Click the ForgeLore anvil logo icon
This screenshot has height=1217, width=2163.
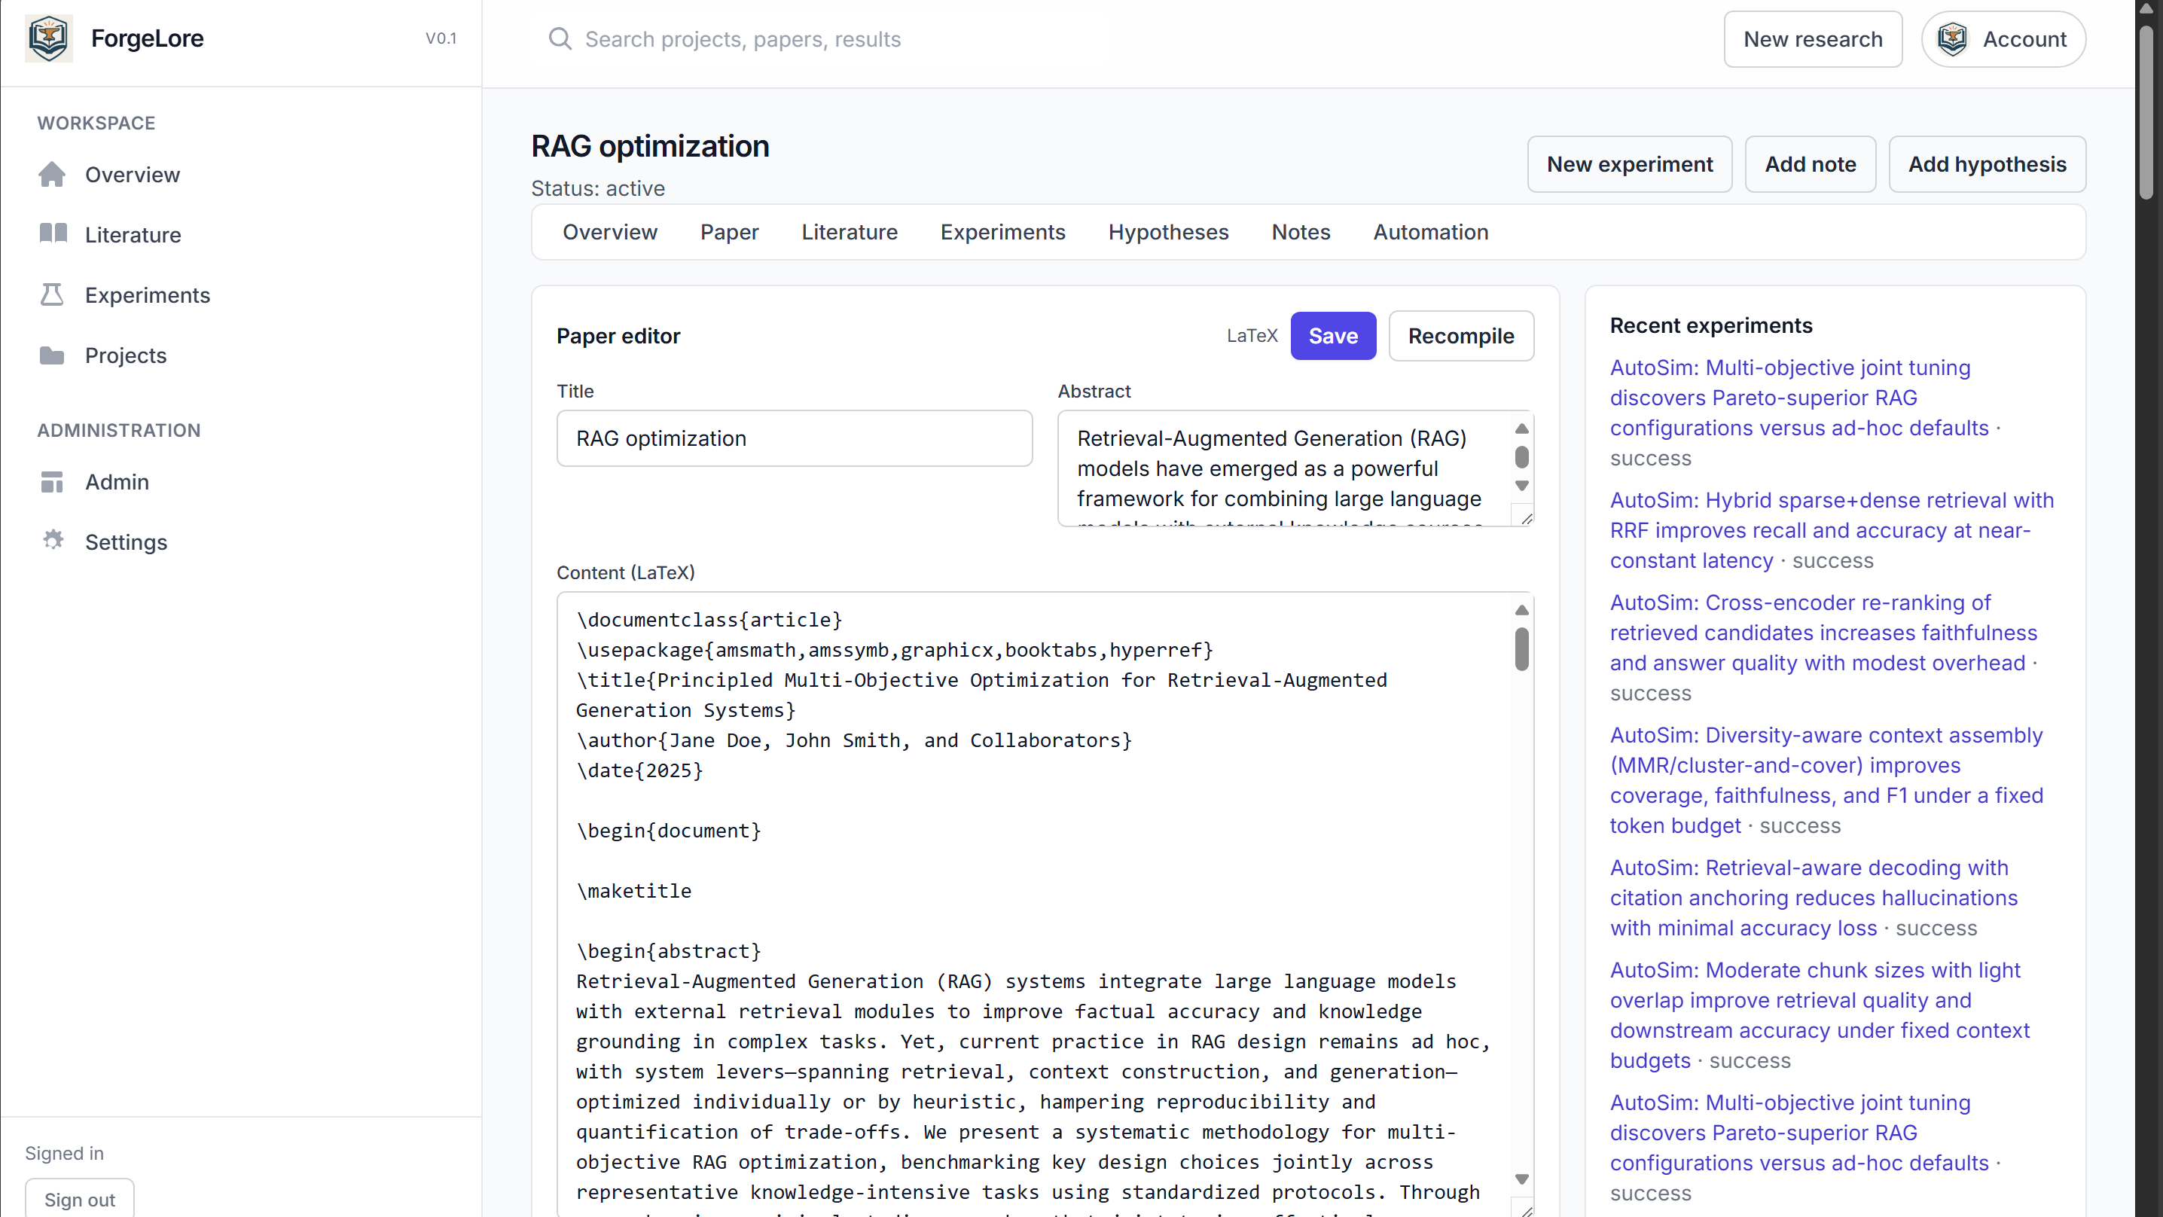coord(49,38)
